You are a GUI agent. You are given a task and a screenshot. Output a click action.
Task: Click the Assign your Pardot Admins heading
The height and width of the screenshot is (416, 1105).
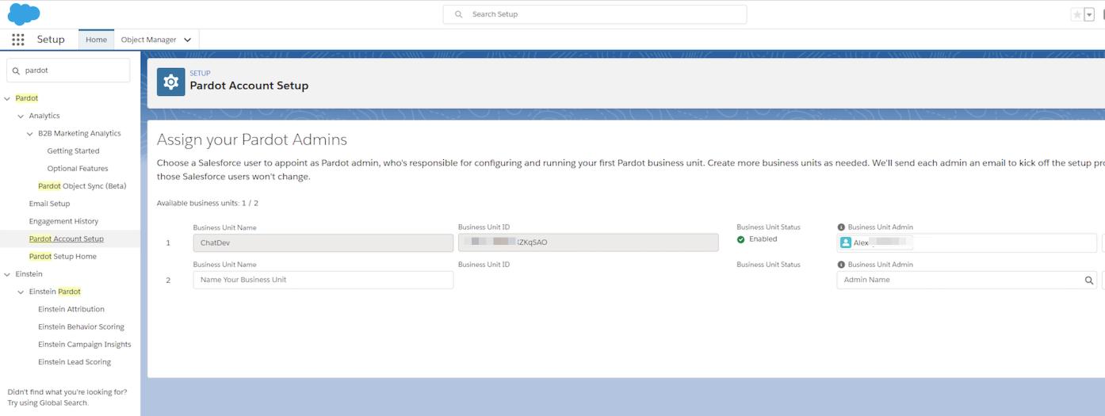coord(252,139)
